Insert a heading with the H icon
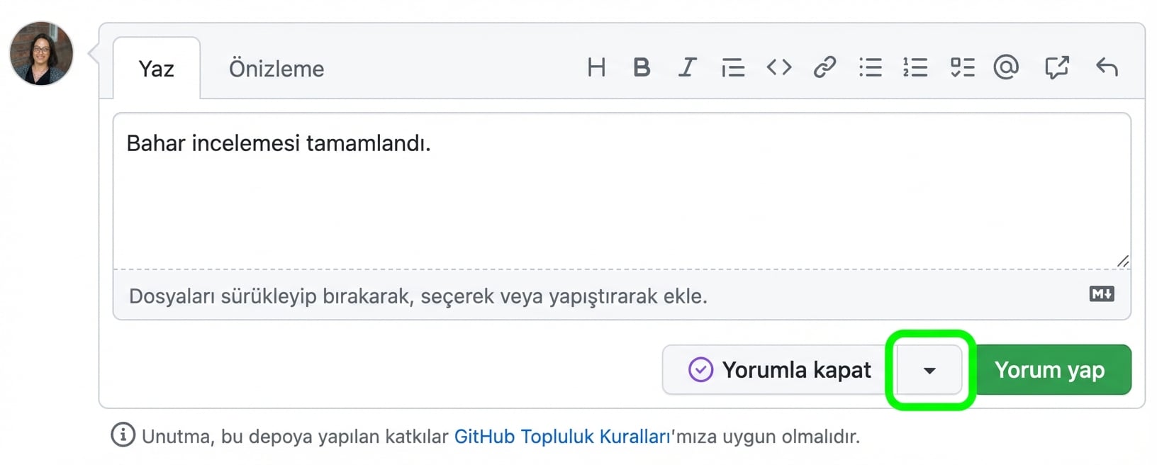 point(596,67)
